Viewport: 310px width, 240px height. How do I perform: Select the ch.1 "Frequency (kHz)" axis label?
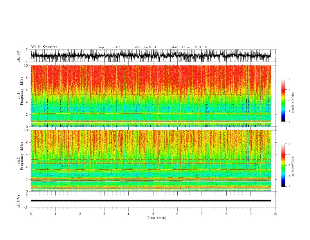(x=22, y=91)
